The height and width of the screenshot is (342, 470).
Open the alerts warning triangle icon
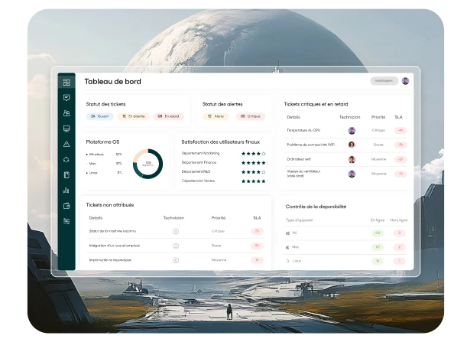pyautogui.click(x=66, y=144)
